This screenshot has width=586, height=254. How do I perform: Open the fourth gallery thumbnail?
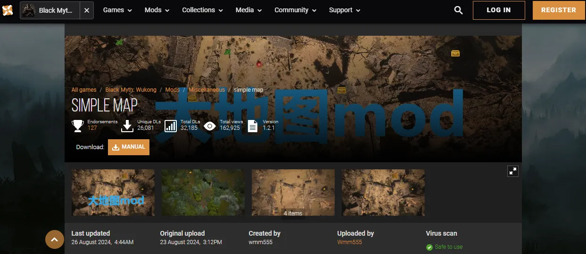(x=383, y=192)
